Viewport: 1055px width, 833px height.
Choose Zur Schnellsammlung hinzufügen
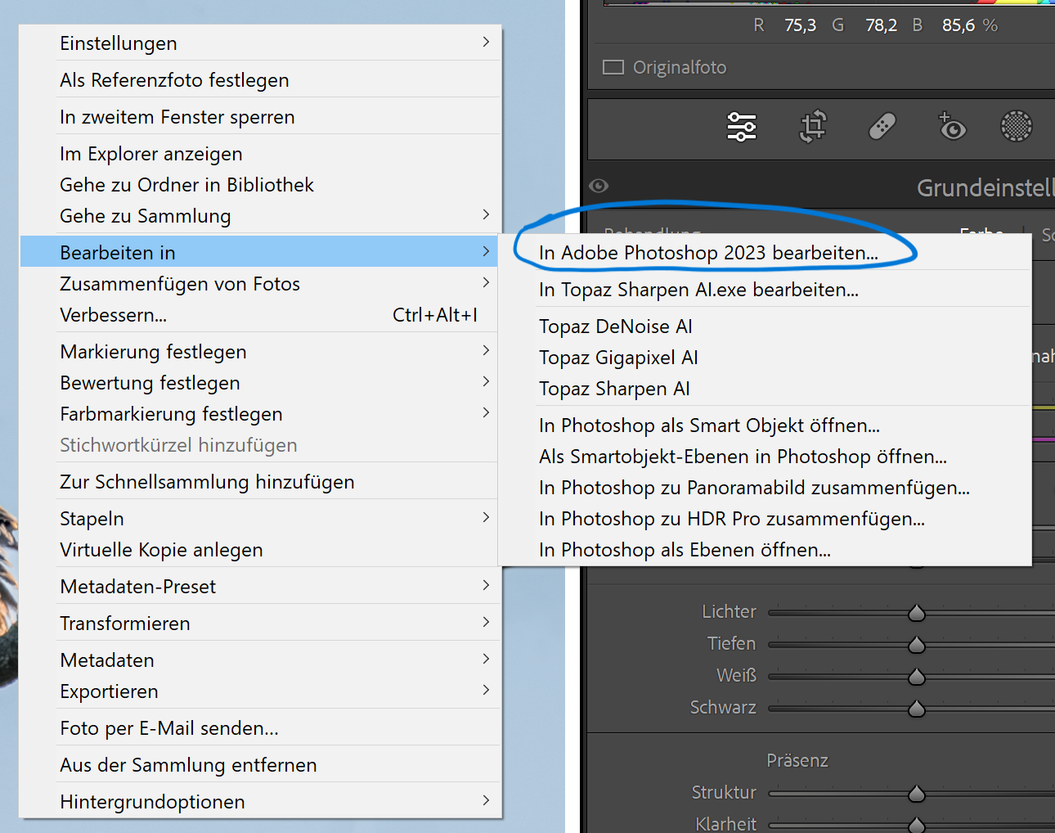point(260,482)
